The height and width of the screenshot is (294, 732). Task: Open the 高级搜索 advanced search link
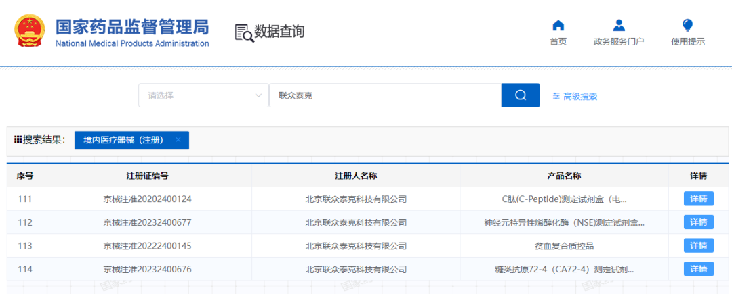coord(579,97)
